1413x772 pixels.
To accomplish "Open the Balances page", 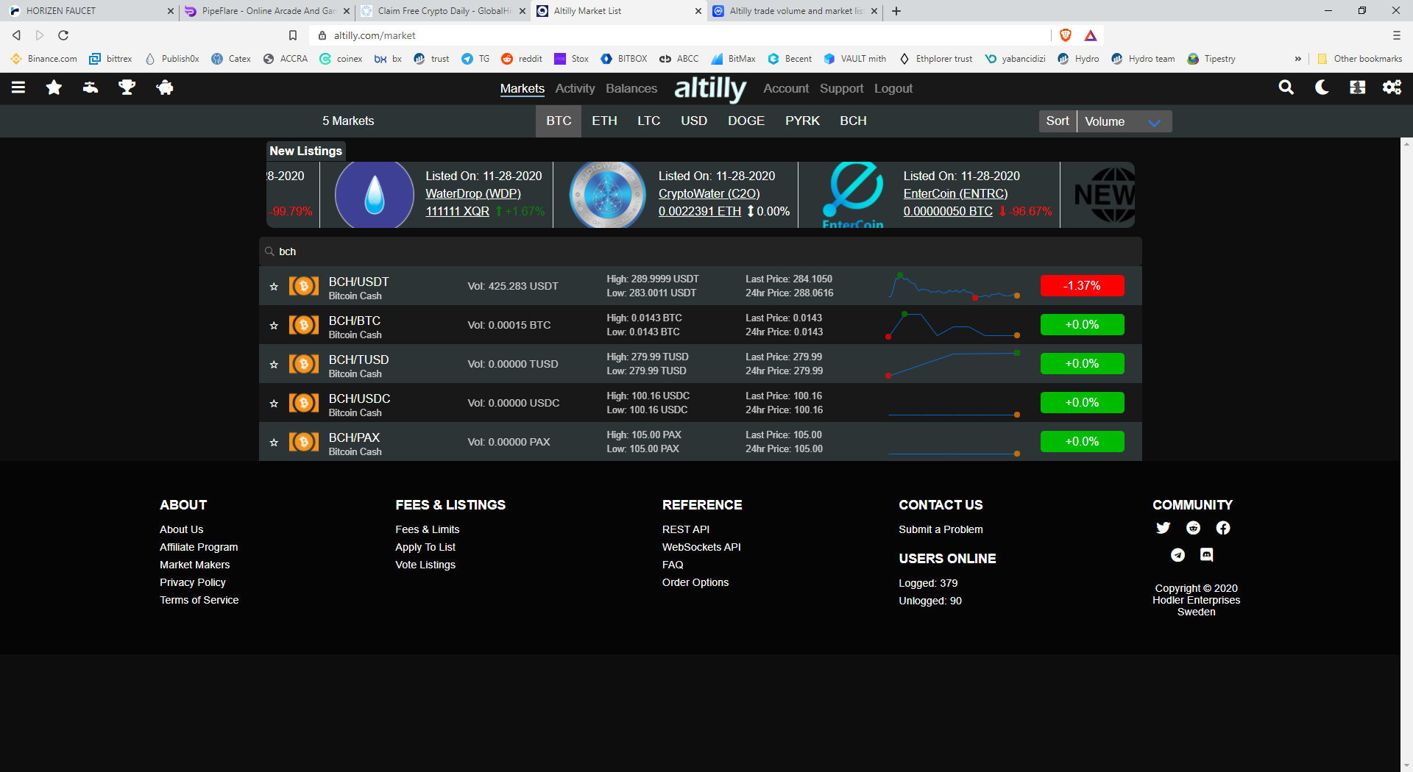I will (631, 88).
